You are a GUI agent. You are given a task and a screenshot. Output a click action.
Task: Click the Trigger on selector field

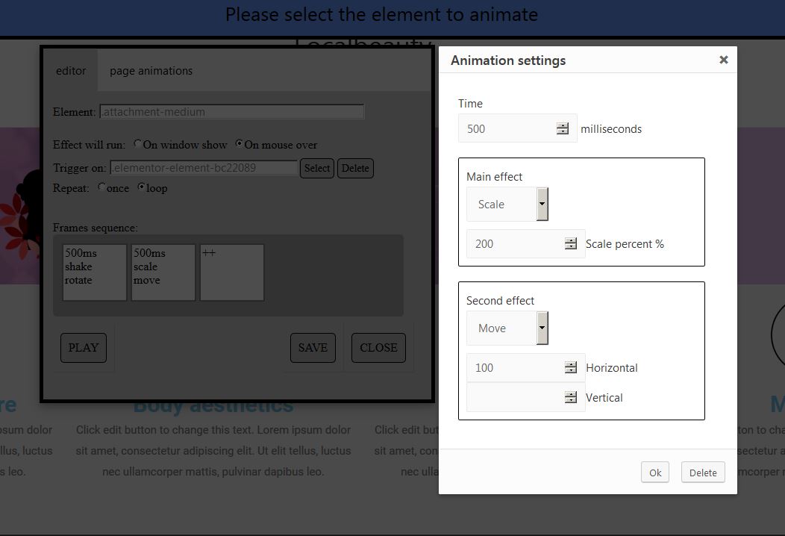tap(204, 168)
